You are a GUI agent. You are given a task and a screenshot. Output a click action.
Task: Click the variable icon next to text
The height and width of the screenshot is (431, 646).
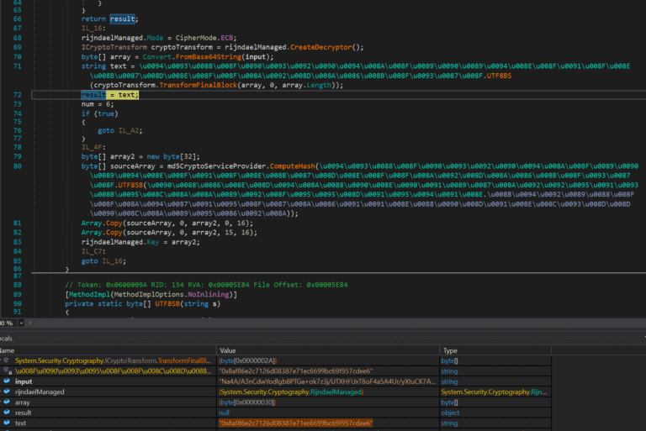pos(7,423)
